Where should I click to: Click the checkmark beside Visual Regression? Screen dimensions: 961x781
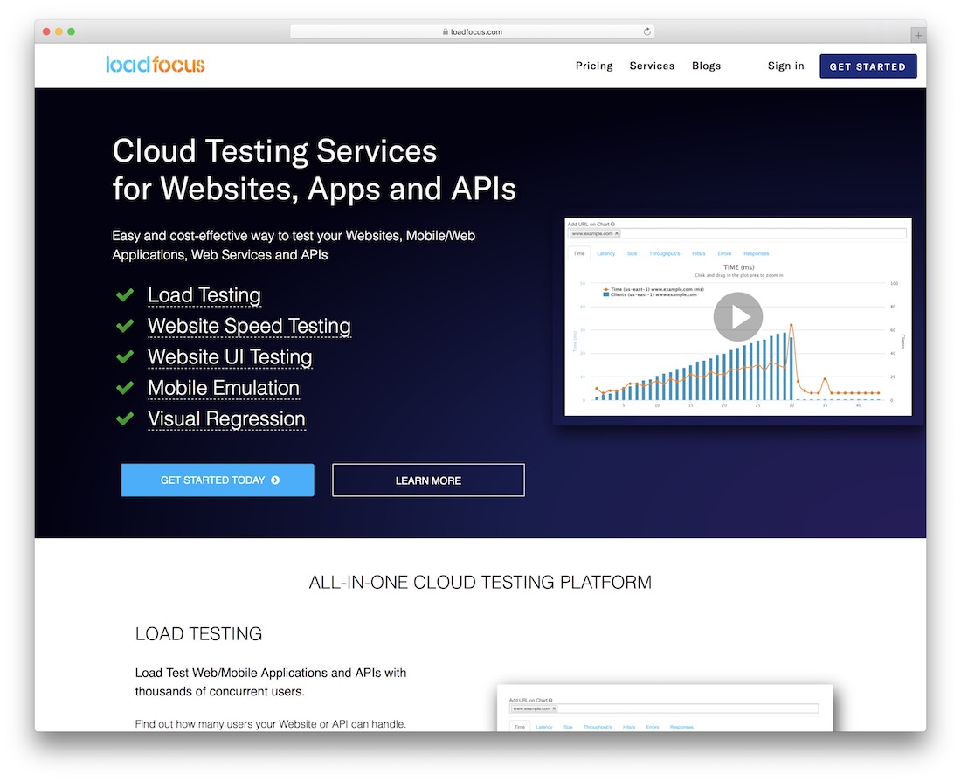125,418
